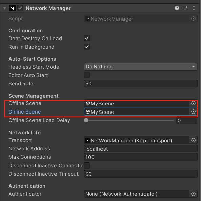The height and width of the screenshot is (201, 201).
Task: Collapse the Network Manager component foldout
Action: pos(5,8)
